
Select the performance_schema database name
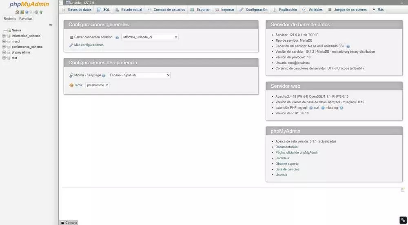point(27,47)
